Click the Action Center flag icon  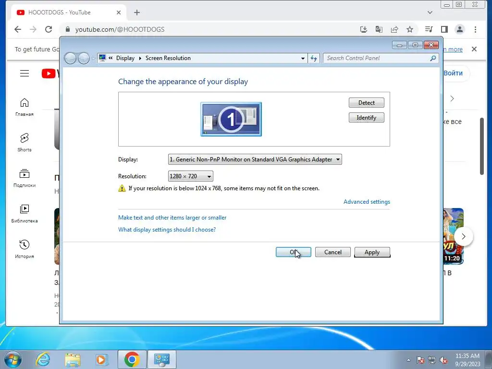[420, 360]
